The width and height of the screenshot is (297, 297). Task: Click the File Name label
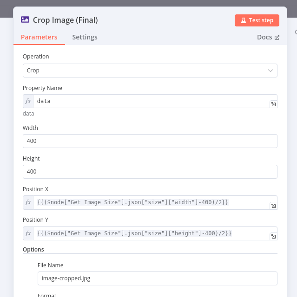click(51, 265)
